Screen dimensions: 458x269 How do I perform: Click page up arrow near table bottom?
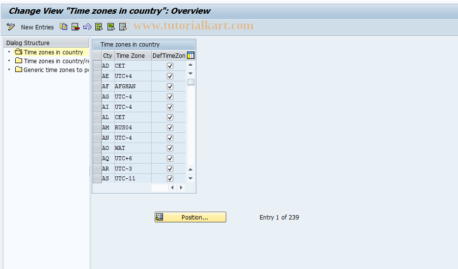(x=190, y=170)
